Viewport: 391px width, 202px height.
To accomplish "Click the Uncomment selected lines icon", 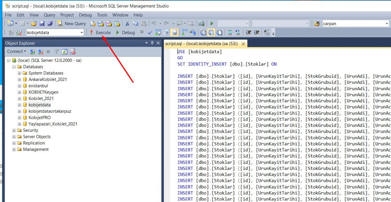I will (238, 32).
